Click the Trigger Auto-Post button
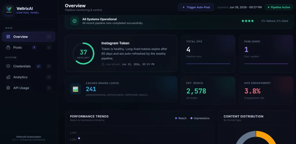Viewport: 296px width, 144px height. point(196,7)
